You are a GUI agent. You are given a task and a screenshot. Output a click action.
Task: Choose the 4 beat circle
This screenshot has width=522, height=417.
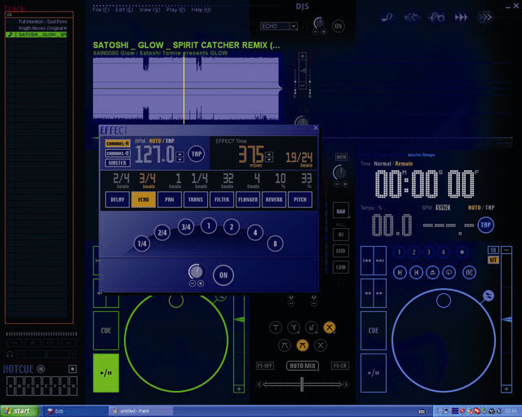click(255, 232)
